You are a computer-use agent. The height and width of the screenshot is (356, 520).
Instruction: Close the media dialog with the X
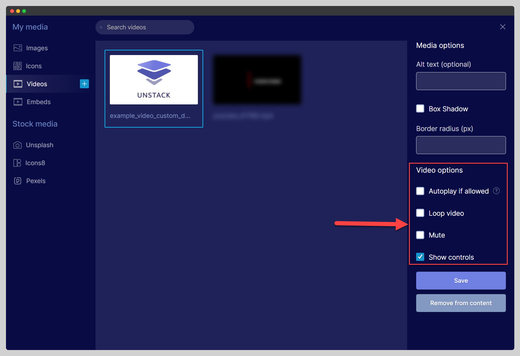pos(503,27)
